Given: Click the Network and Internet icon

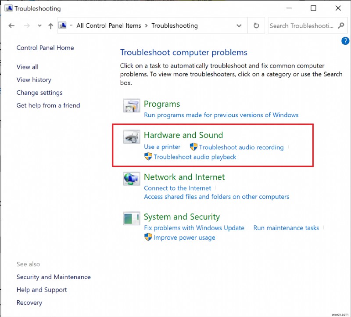Looking at the screenshot, I should click(x=132, y=179).
